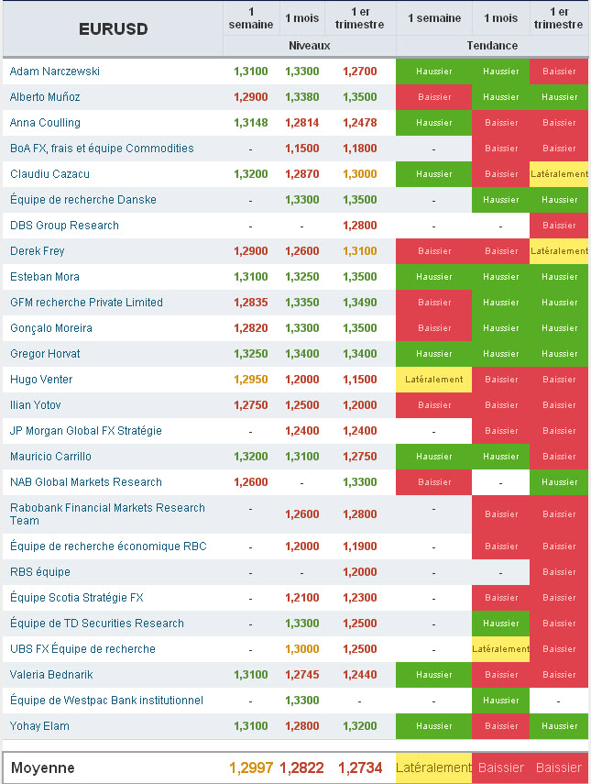Click Valeria Bednarik's 1,2440 quarterly level
The image size is (591, 784).
[x=360, y=675]
